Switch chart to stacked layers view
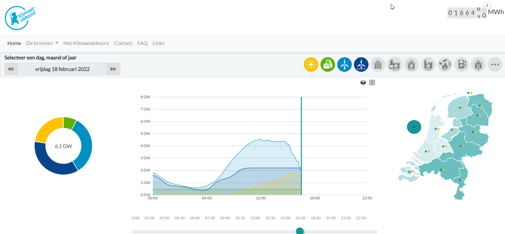The width and height of the screenshot is (505, 234). (363, 82)
